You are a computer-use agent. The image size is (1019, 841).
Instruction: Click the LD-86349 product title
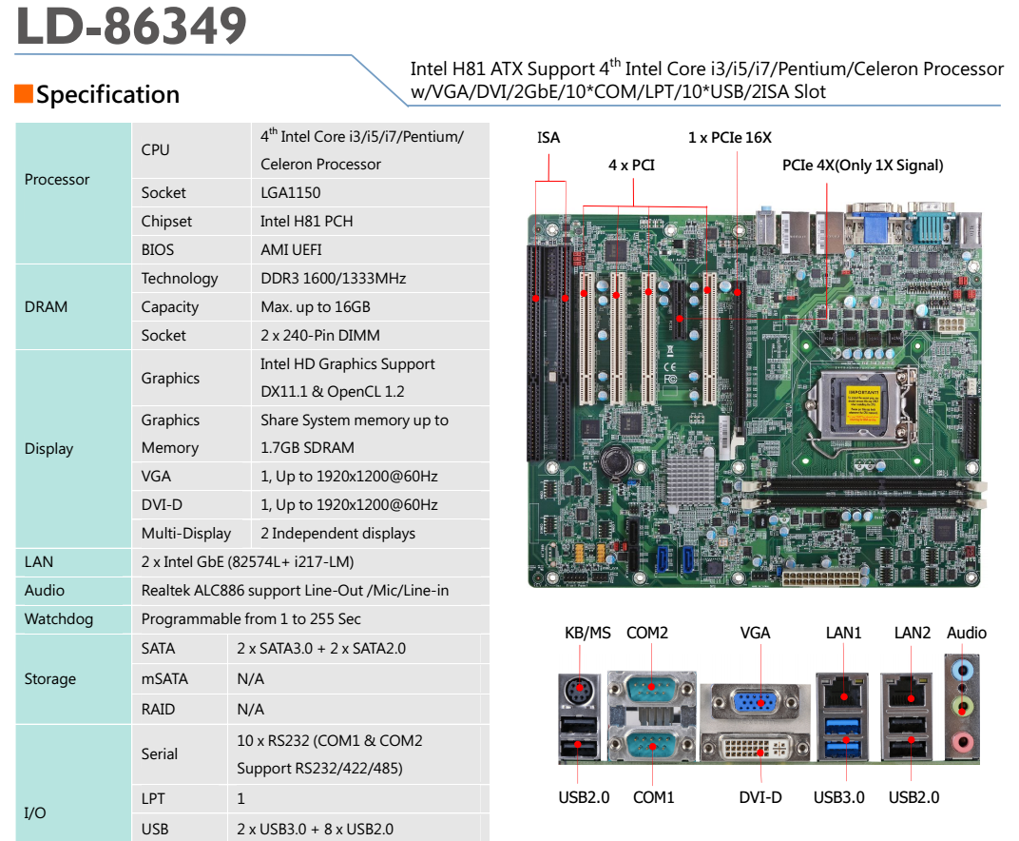(x=131, y=27)
